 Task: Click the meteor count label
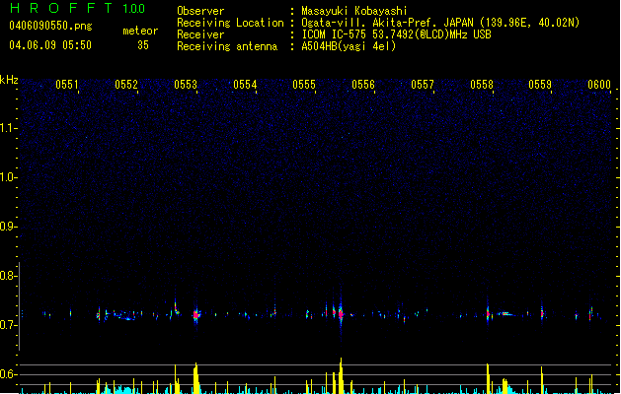click(140, 31)
